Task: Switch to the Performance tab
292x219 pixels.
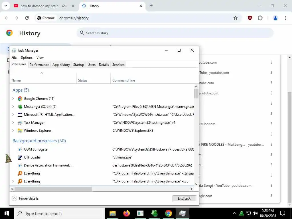Action: [x=39, y=65]
